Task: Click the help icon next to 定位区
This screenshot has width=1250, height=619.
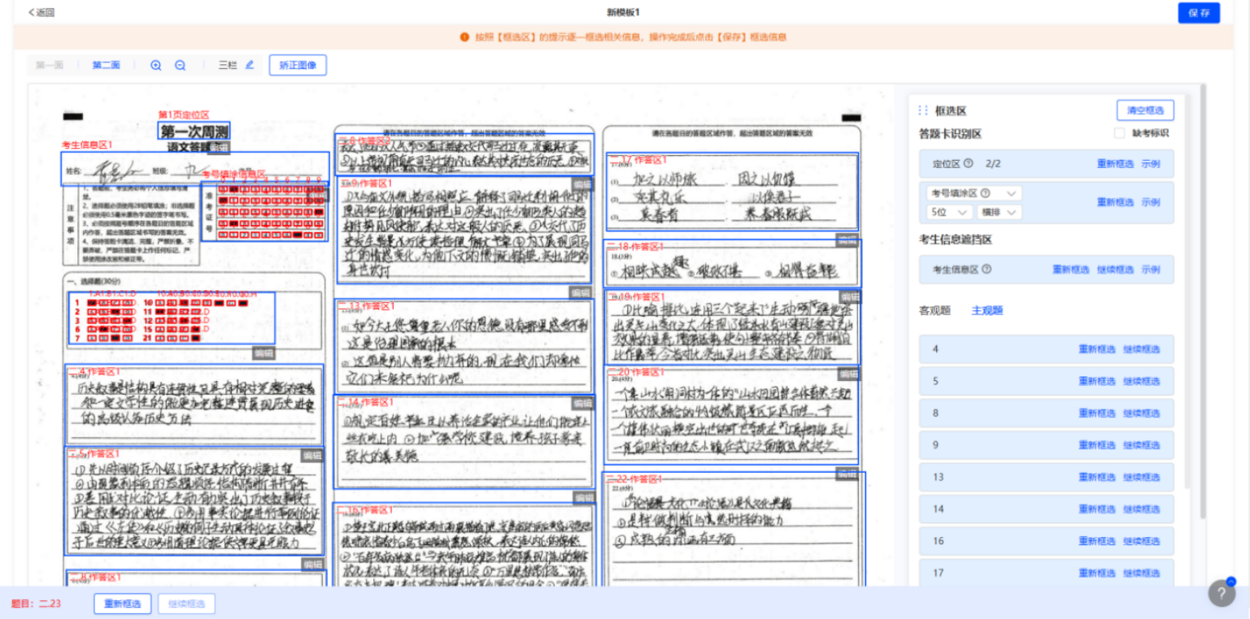Action: [x=968, y=163]
